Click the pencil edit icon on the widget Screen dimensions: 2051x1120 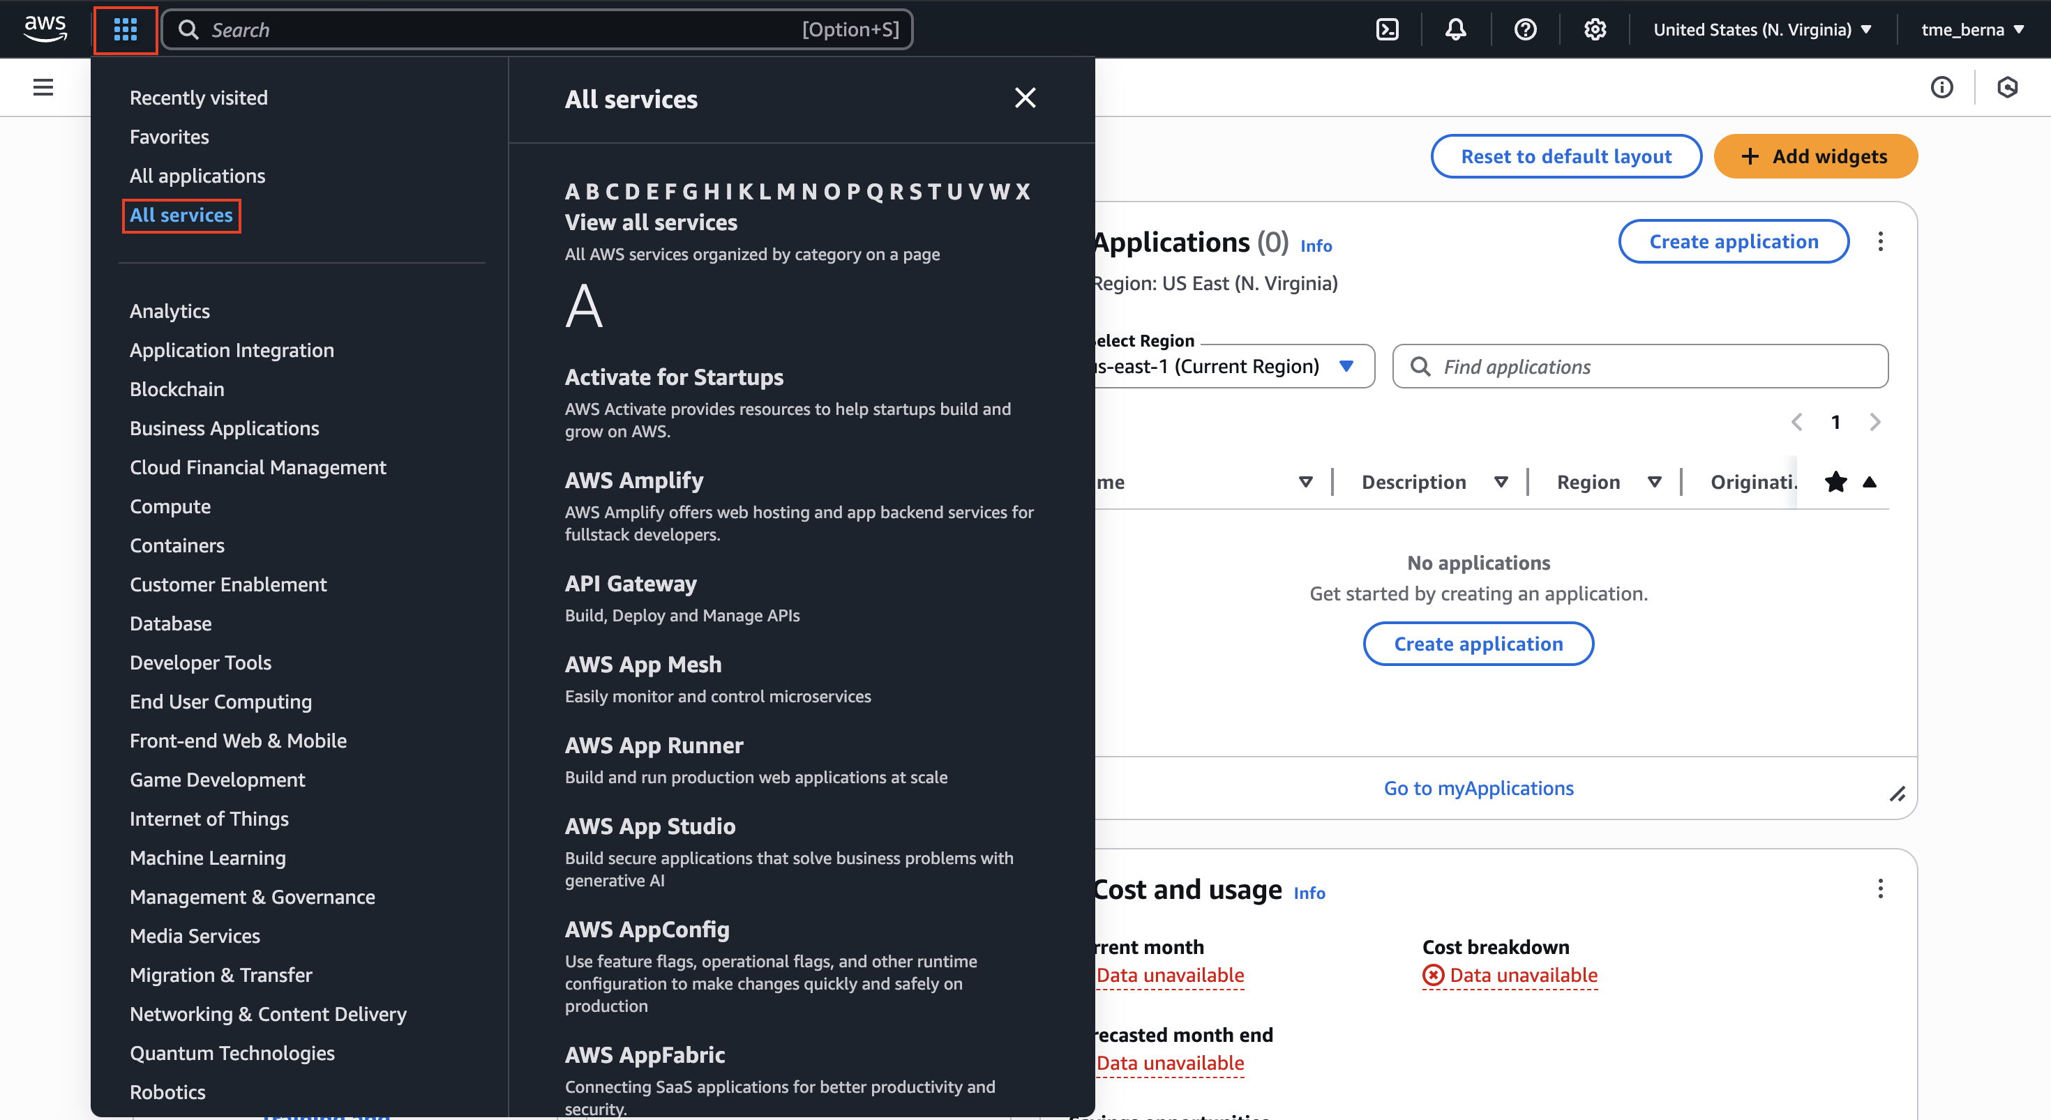[1899, 794]
